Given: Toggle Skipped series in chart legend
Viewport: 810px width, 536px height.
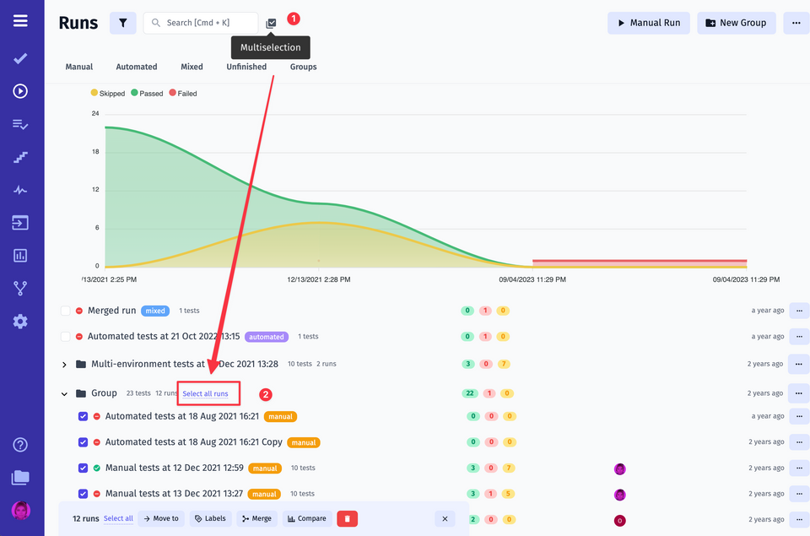Looking at the screenshot, I should 108,93.
